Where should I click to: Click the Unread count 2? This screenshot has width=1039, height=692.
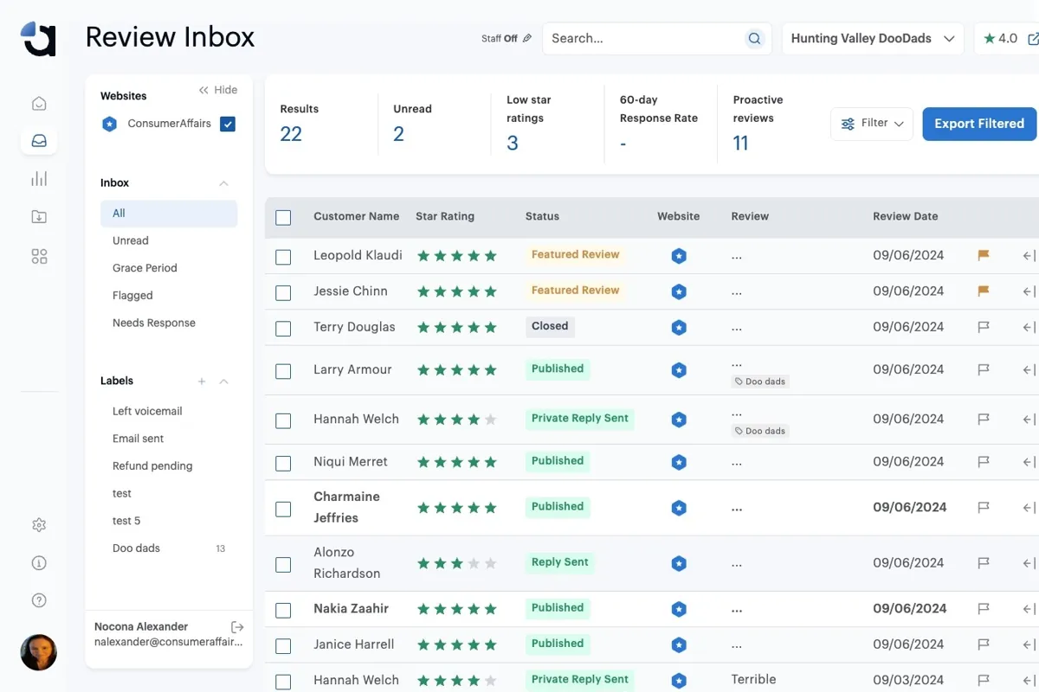tap(398, 134)
